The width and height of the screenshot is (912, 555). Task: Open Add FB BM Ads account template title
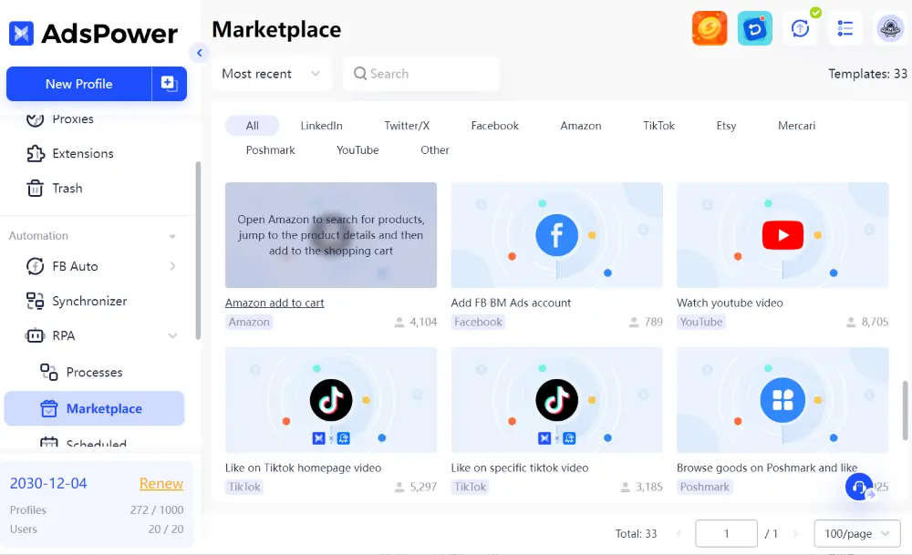tap(512, 303)
